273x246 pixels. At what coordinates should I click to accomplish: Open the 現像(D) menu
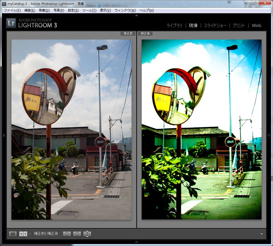44,10
